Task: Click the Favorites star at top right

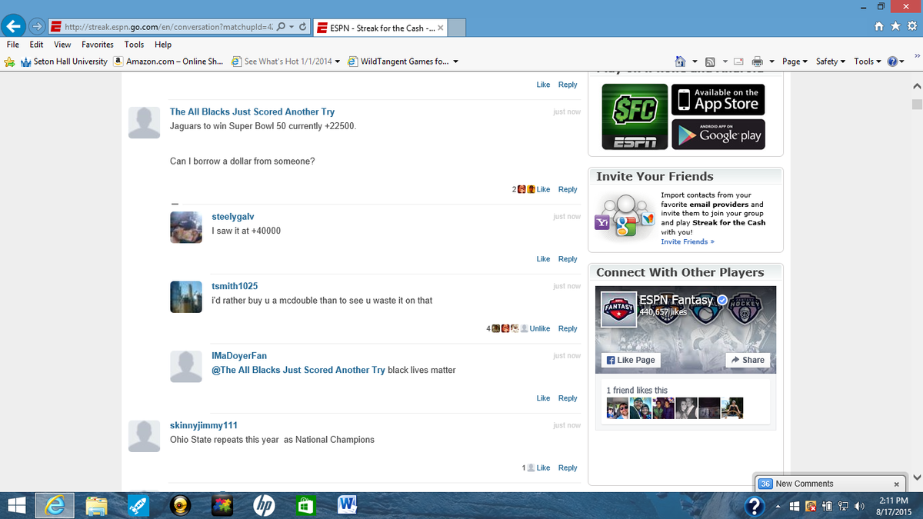Action: tap(896, 27)
